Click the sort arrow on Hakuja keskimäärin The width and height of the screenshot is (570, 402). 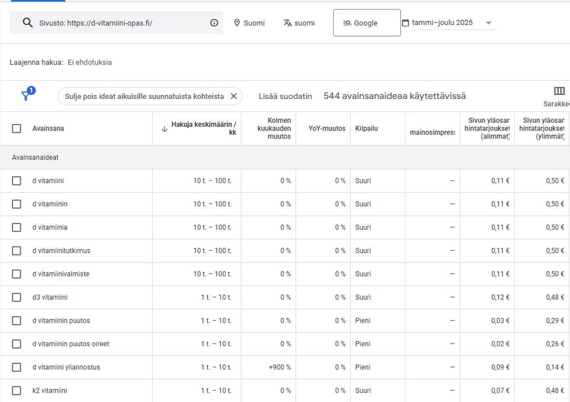(164, 128)
